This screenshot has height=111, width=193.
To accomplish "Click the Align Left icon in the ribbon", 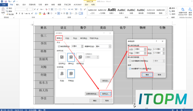I will point(56,13).
